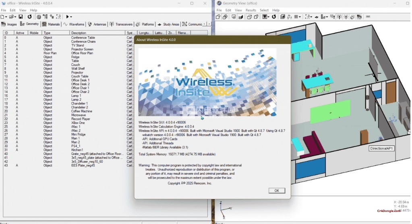The height and width of the screenshot is (224, 412).
Task: Click the first overlapping-squares view icon in Geometry View
Action: click(217, 17)
